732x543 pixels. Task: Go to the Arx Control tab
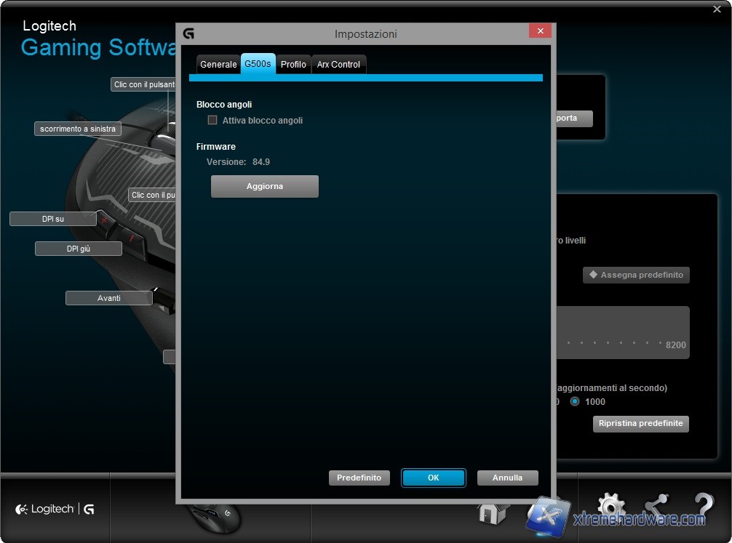(338, 65)
